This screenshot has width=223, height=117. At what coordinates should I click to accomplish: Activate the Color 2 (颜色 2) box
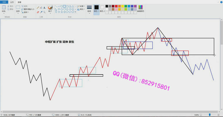tap(102, 9)
